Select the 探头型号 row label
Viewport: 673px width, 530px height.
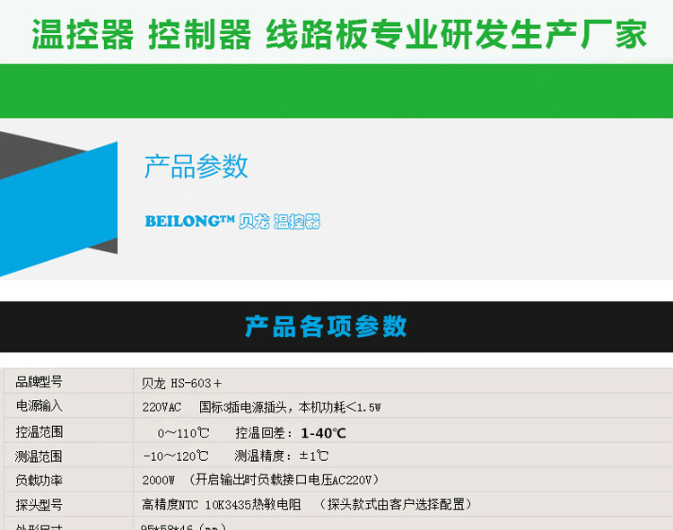click(39, 505)
